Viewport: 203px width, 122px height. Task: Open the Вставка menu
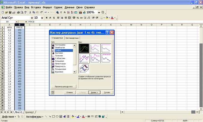(36, 8)
